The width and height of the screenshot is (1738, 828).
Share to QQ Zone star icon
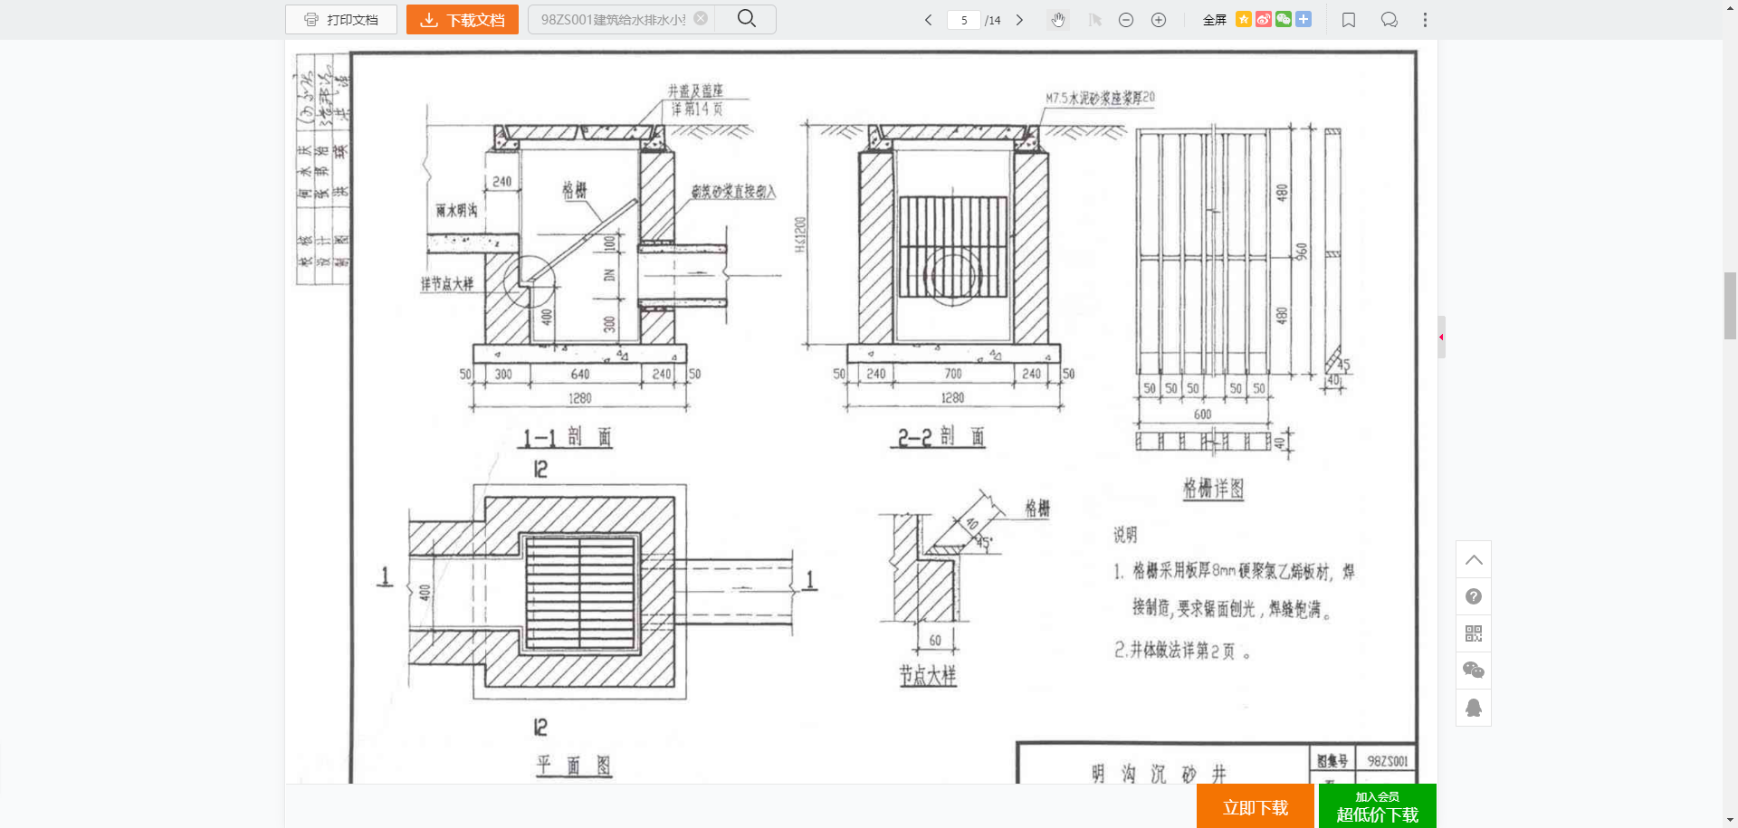pos(1244,19)
